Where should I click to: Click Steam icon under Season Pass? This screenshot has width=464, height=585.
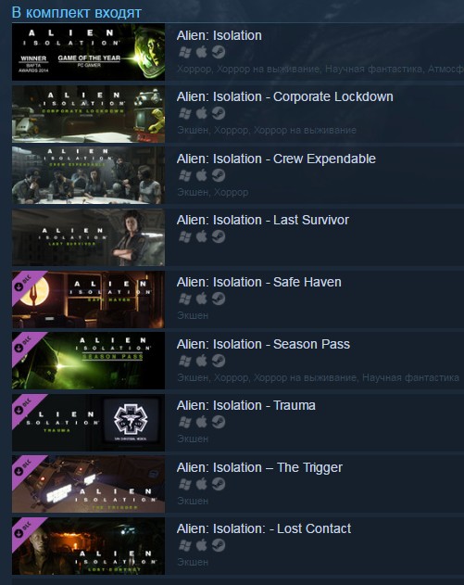click(x=219, y=361)
